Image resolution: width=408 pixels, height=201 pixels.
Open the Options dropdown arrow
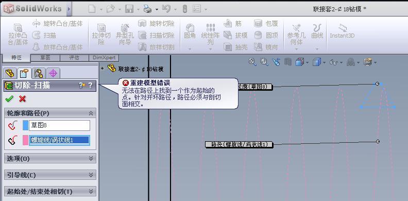pyautogui.click(x=206, y=9)
